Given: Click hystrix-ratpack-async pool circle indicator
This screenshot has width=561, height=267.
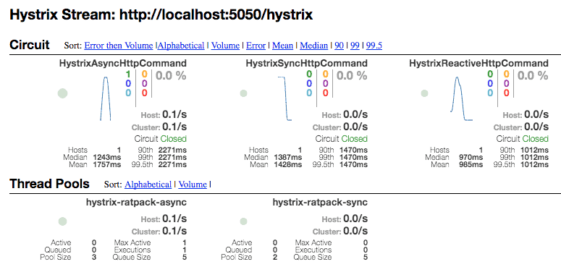Looking at the screenshot, I should tap(62, 221).
